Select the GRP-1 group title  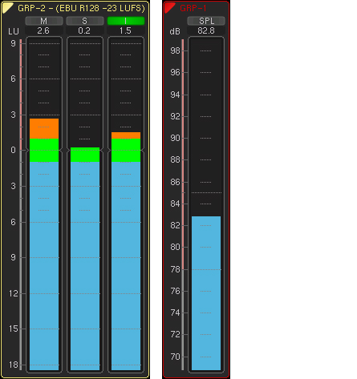pyautogui.click(x=193, y=8)
